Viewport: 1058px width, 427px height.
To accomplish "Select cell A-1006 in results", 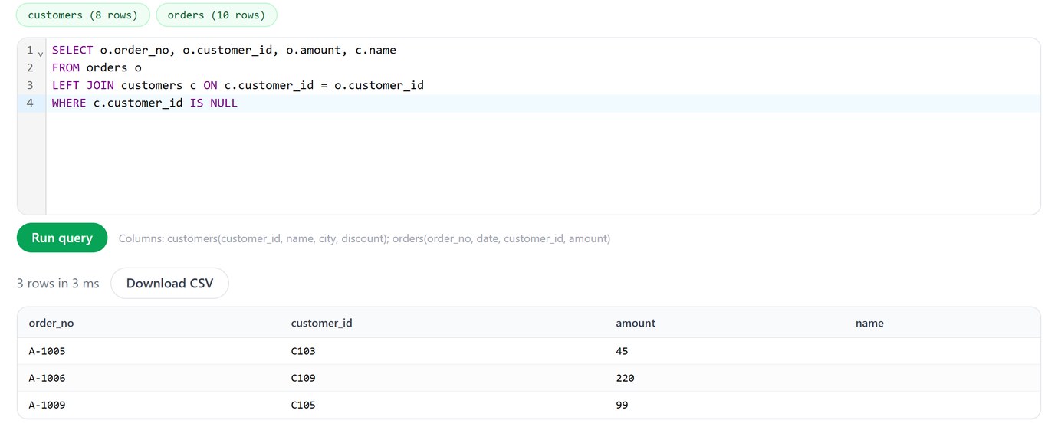I will click(47, 378).
